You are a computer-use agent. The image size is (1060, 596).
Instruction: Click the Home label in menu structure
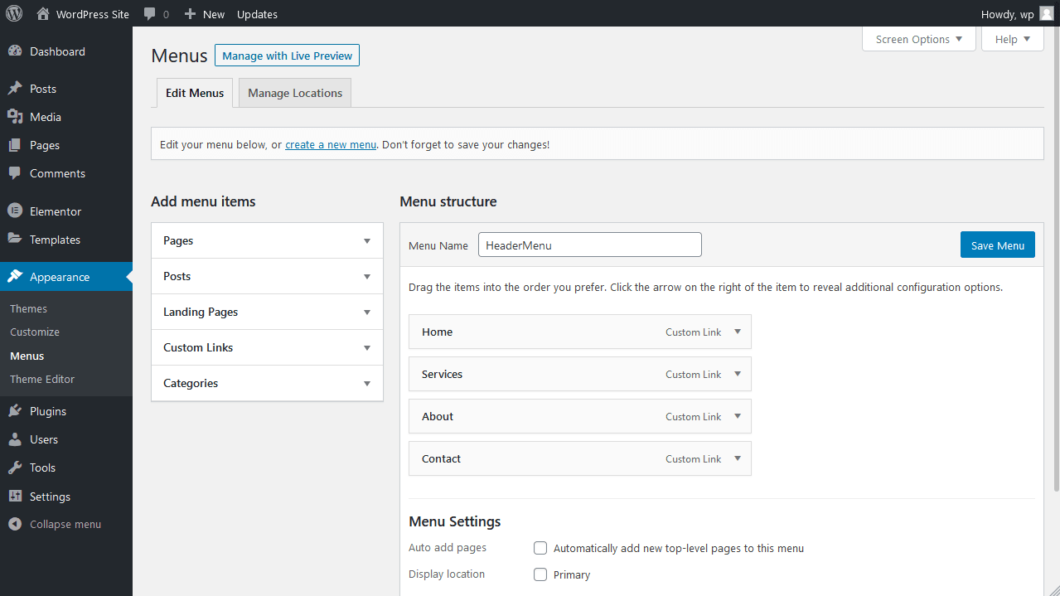point(437,332)
